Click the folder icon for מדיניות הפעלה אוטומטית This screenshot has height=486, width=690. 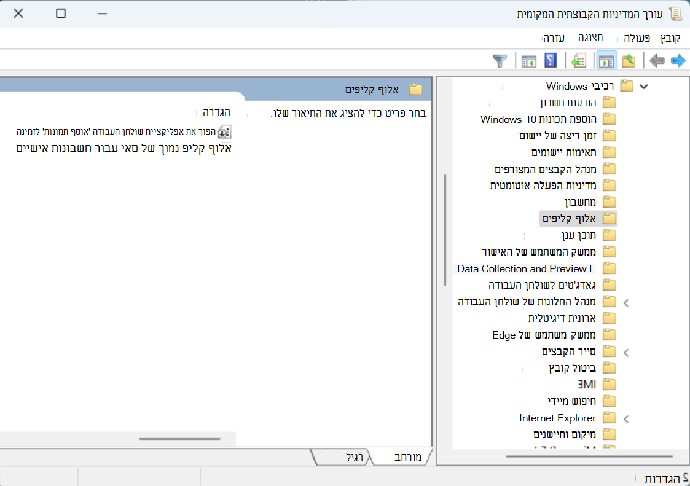[x=609, y=186]
